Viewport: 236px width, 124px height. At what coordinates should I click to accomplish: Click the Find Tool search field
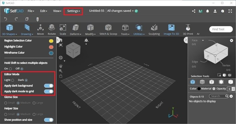pyautogui.click(x=221, y=29)
